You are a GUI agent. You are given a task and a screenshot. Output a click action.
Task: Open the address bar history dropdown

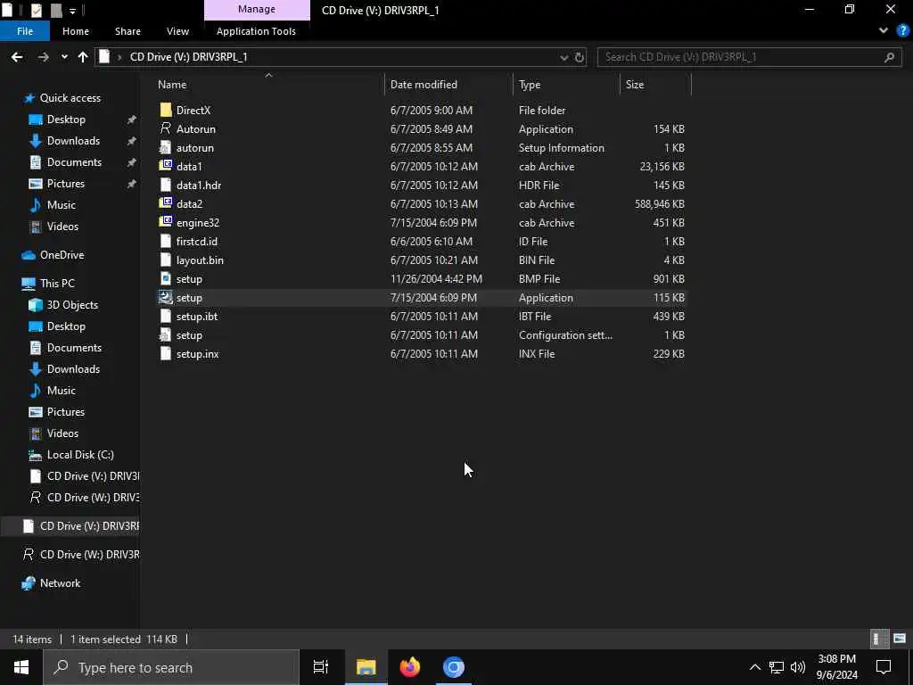coord(563,57)
